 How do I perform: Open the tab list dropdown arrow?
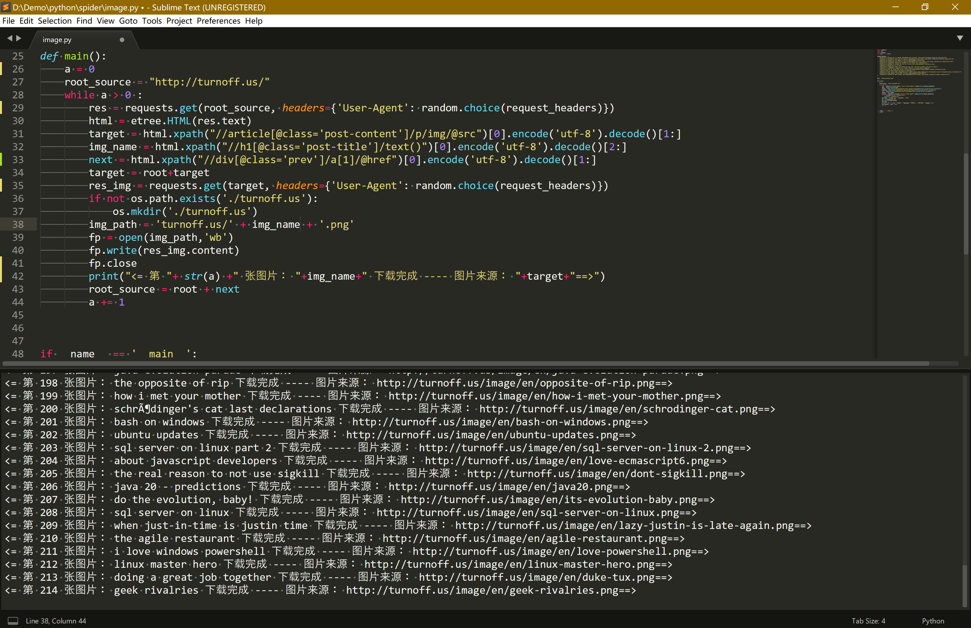tap(960, 38)
